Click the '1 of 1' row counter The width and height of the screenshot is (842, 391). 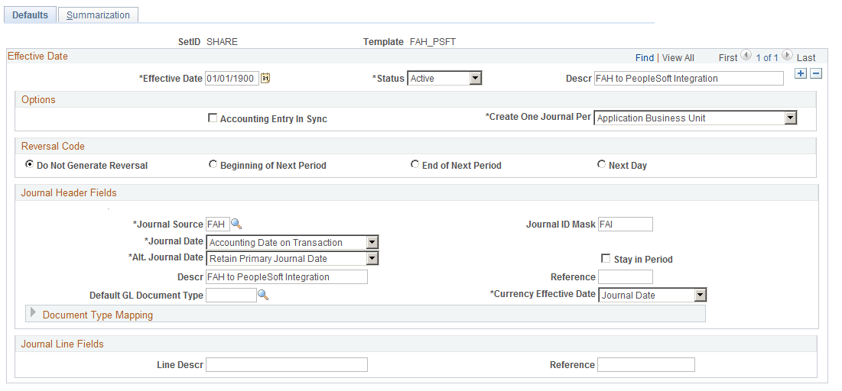[767, 57]
